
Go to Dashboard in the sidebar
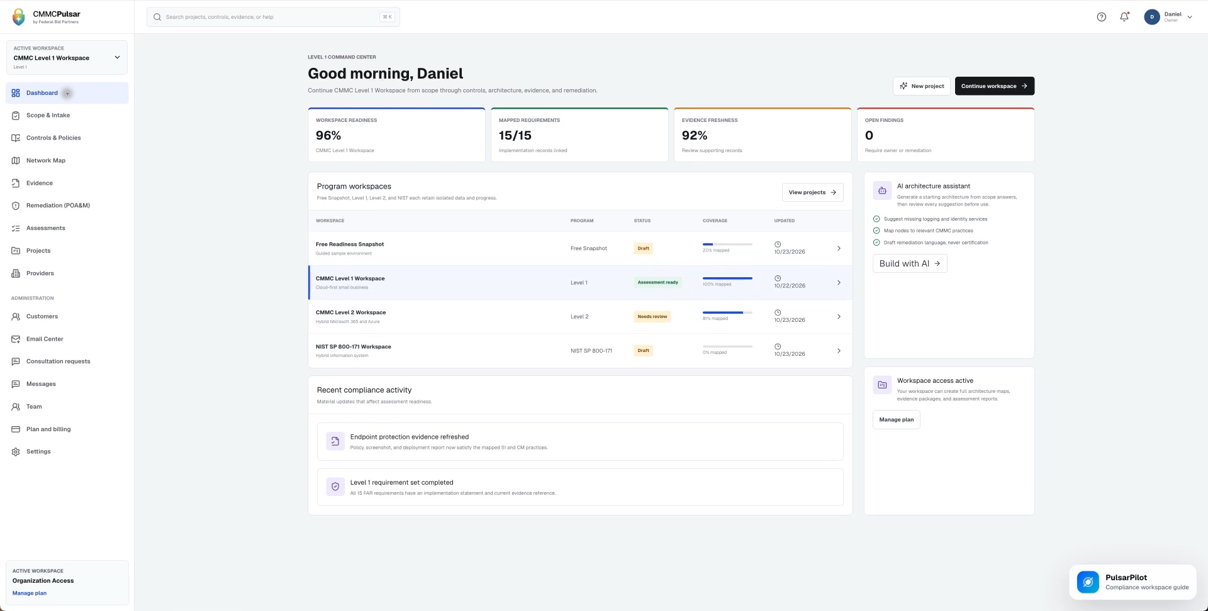click(x=67, y=93)
